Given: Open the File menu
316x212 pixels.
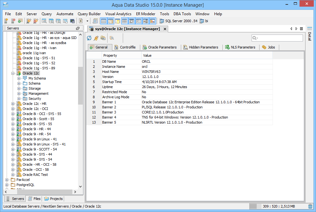Looking at the screenshot, I should pos(8,14).
